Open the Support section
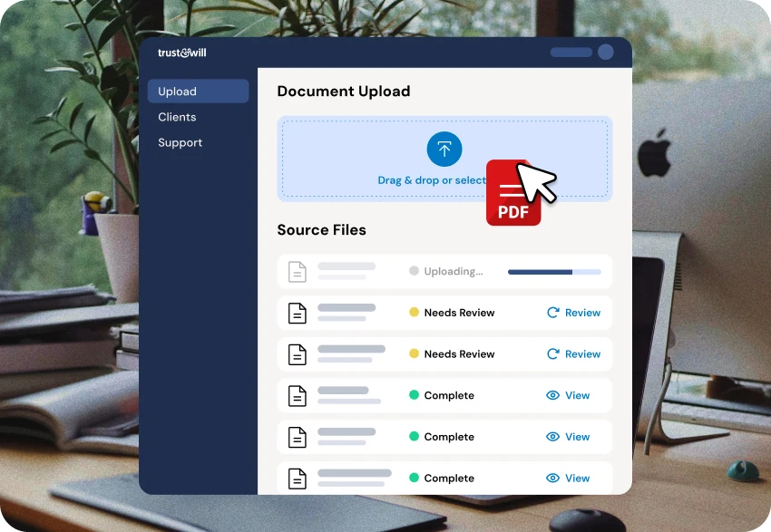771x532 pixels. tap(180, 142)
